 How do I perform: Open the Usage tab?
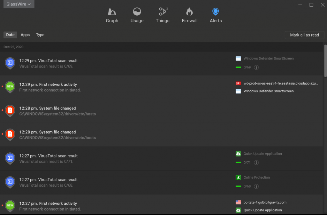(x=137, y=15)
